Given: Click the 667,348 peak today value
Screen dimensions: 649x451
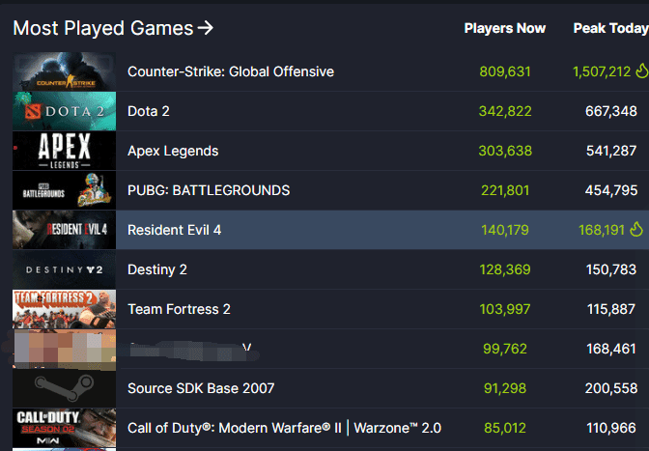Looking at the screenshot, I should [611, 111].
